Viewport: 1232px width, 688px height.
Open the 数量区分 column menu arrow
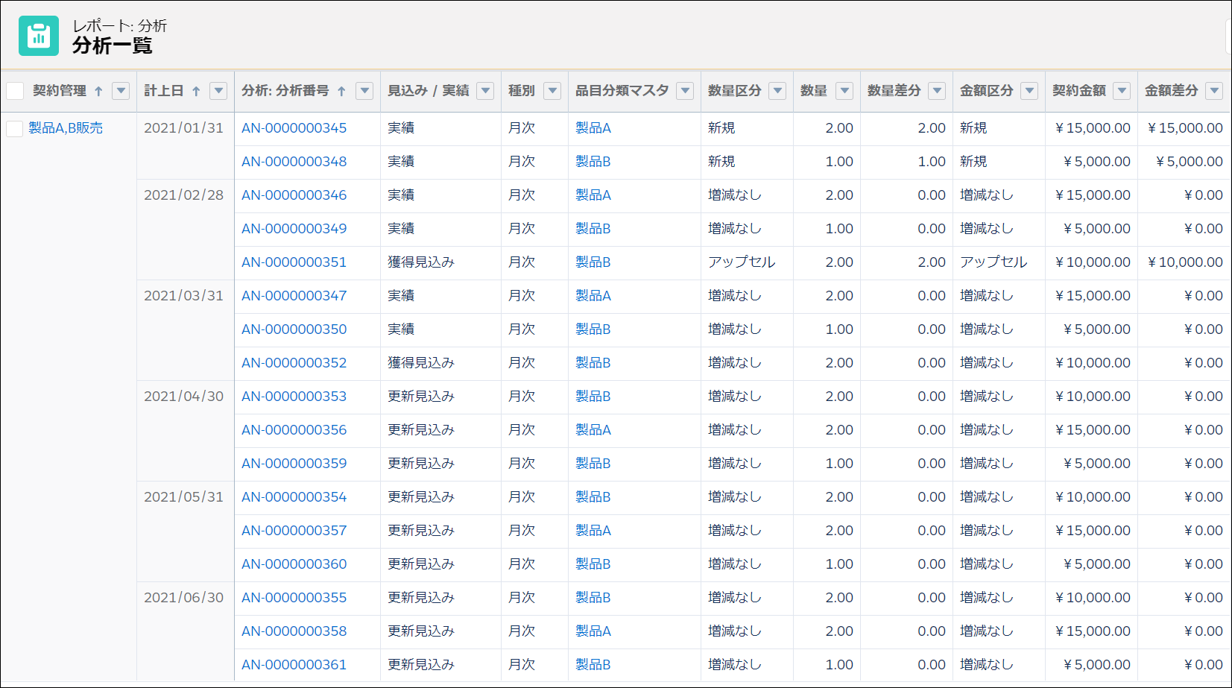click(x=777, y=91)
